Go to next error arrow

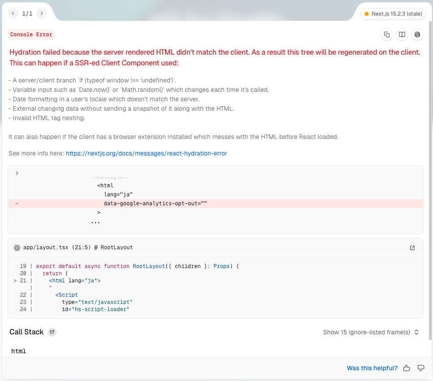(x=42, y=13)
